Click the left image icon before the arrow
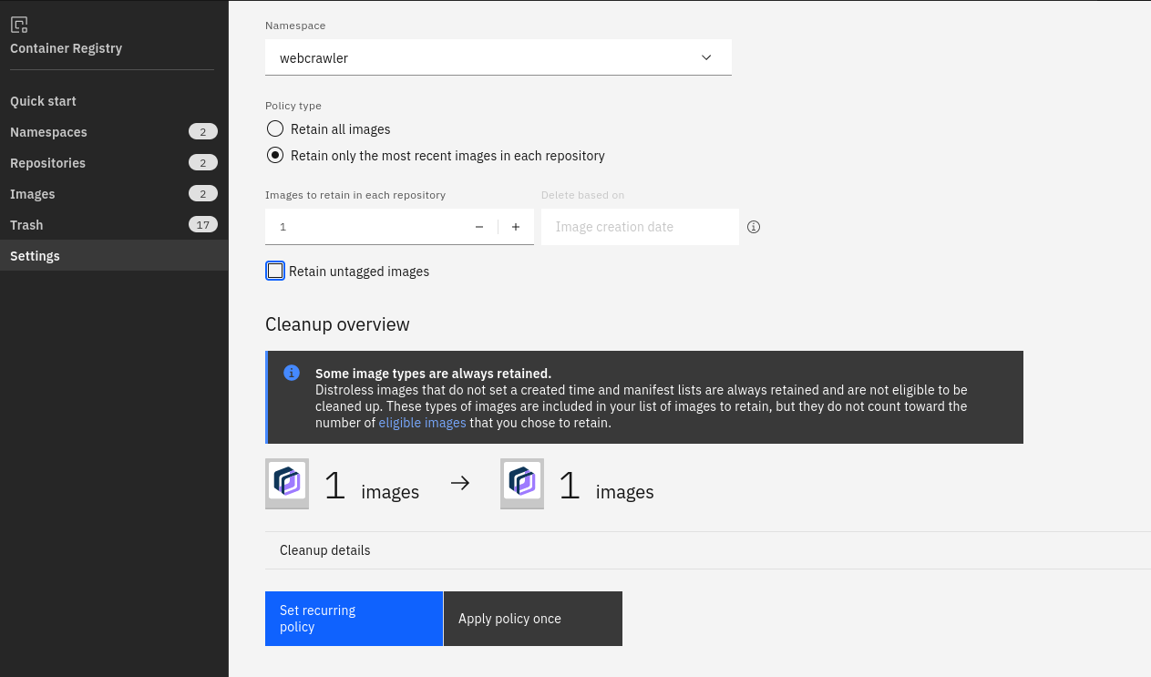1151x677 pixels. tap(287, 483)
